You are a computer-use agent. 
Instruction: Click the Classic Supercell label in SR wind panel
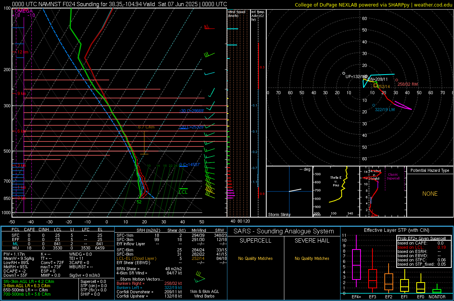click(393, 176)
